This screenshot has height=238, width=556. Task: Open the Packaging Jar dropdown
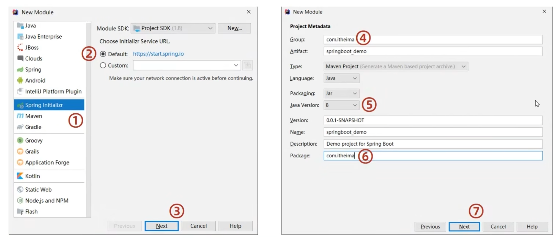(x=341, y=93)
